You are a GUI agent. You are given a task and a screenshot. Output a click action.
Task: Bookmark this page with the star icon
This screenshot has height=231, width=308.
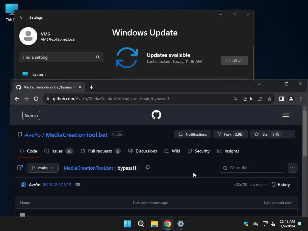(x=269, y=99)
